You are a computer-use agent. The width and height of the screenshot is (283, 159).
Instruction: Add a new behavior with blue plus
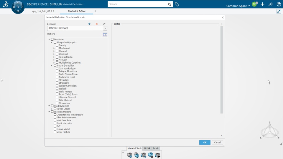point(89,24)
